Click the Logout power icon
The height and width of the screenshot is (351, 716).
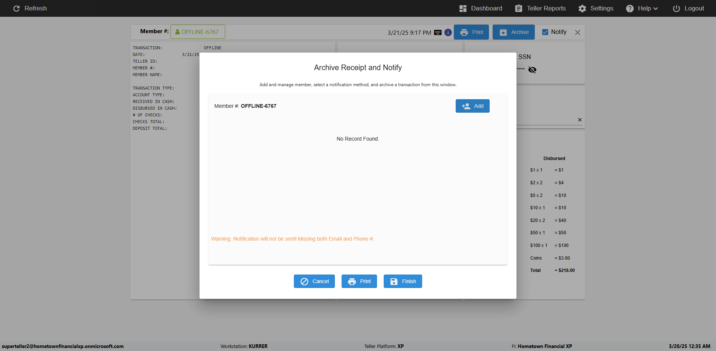point(676,8)
